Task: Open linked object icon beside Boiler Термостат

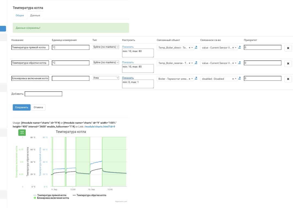Action: pyautogui.click(x=196, y=78)
